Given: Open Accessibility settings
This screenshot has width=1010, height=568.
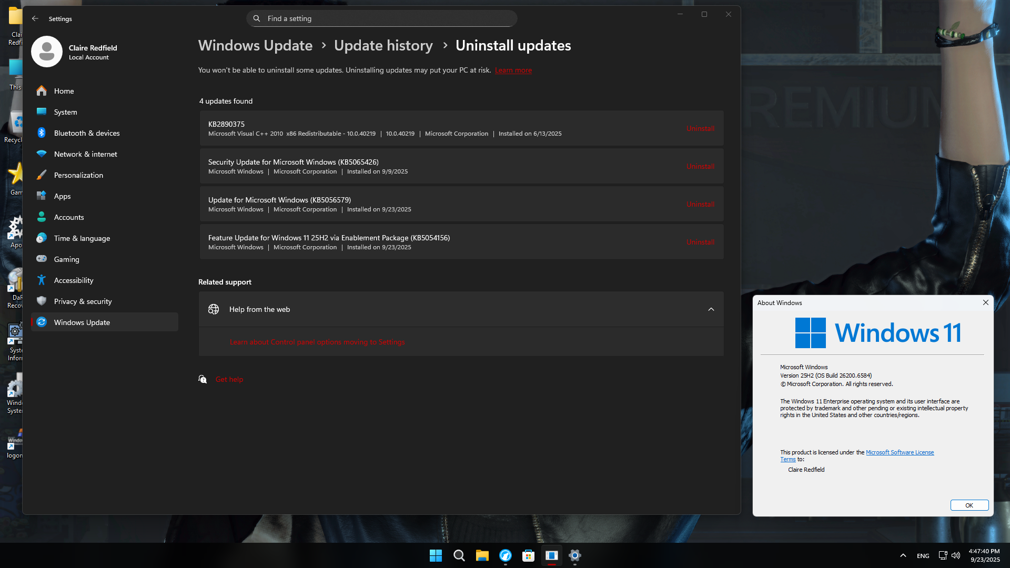Looking at the screenshot, I should click(x=105, y=280).
